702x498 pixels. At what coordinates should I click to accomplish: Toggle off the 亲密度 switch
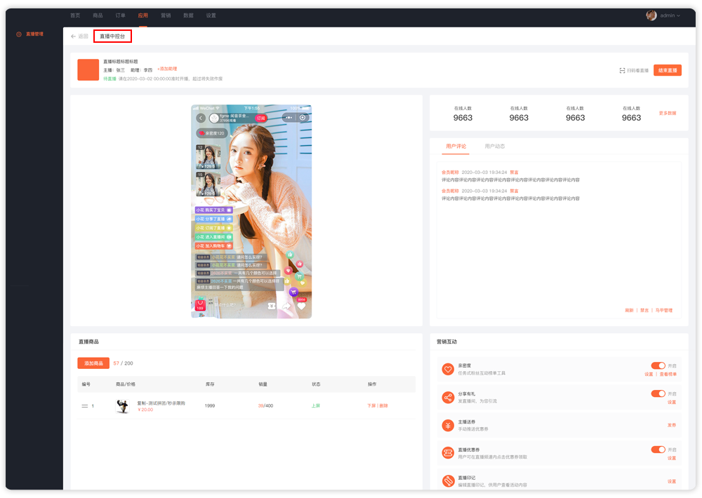coord(658,365)
